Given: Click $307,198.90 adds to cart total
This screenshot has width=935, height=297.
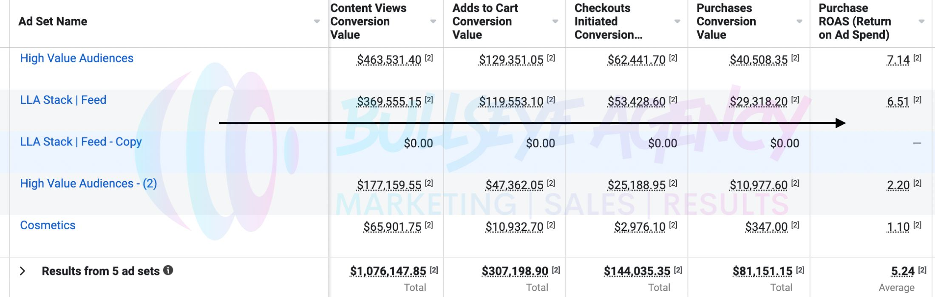Looking at the screenshot, I should click(515, 272).
